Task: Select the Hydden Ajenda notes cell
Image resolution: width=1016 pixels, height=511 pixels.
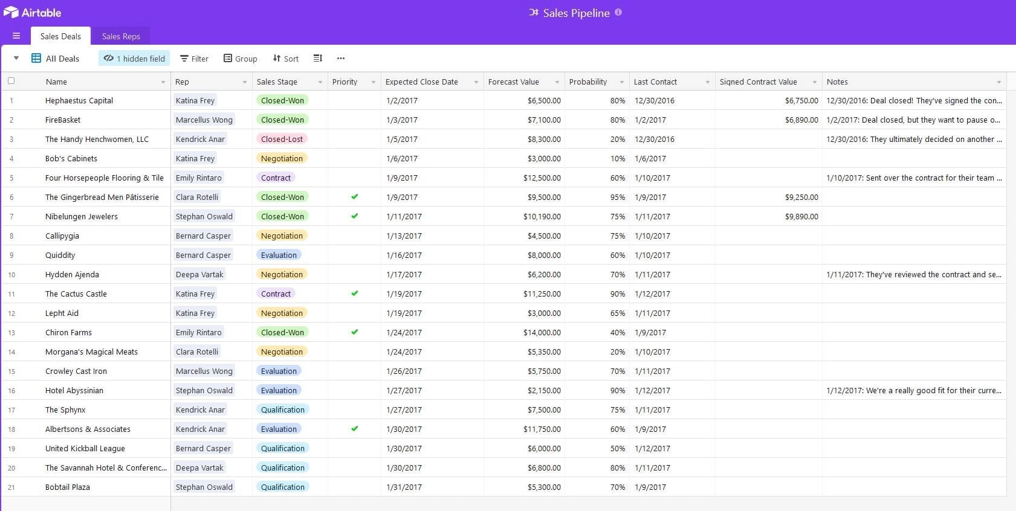Action: (914, 274)
